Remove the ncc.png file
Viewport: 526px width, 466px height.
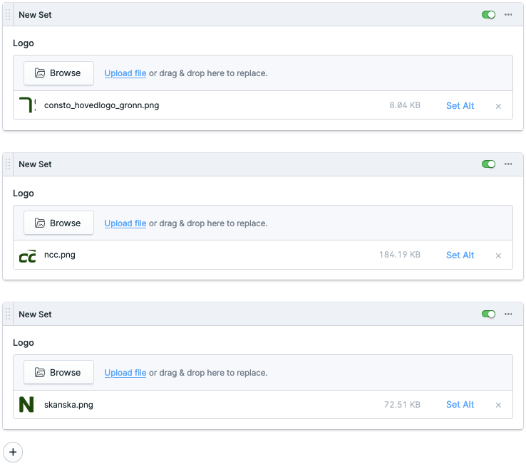[x=498, y=255]
